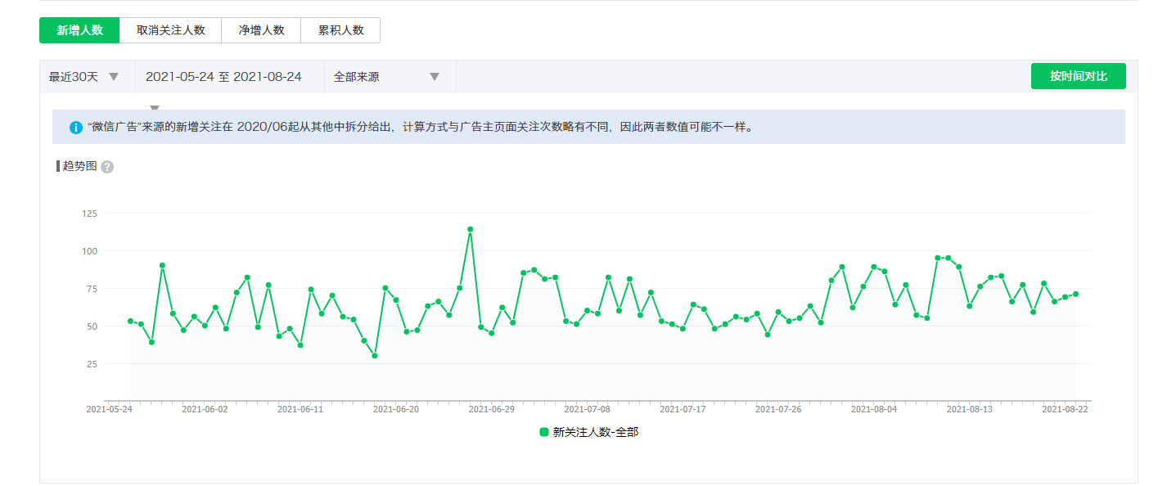The width and height of the screenshot is (1158, 486).
Task: Expand the 最近30天 time range dropdown
Action: tap(86, 77)
